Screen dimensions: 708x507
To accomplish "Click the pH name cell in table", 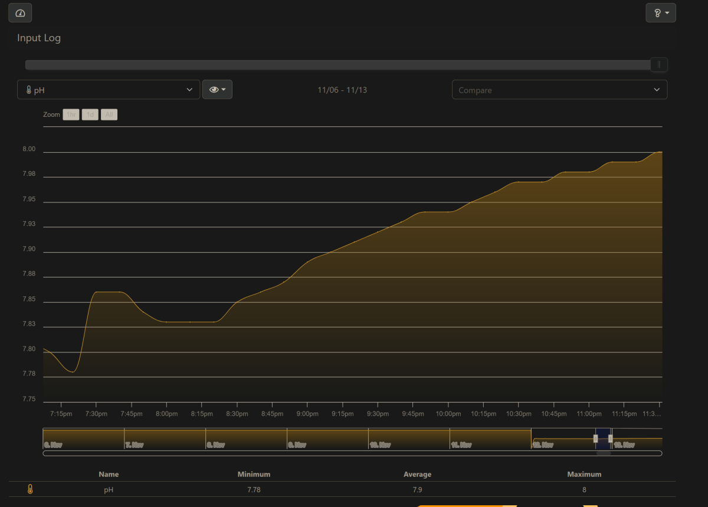I will [x=109, y=489].
